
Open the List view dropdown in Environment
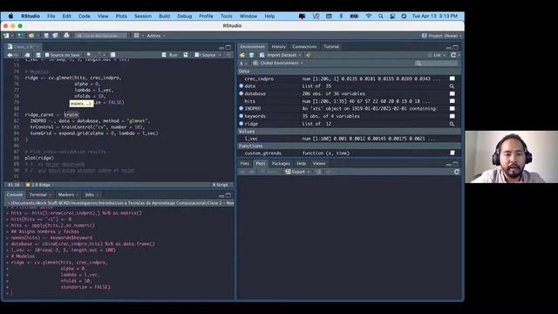(x=437, y=55)
